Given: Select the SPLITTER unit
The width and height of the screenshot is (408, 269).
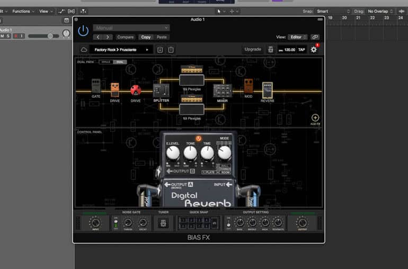Looking at the screenshot, I should 161,90.
